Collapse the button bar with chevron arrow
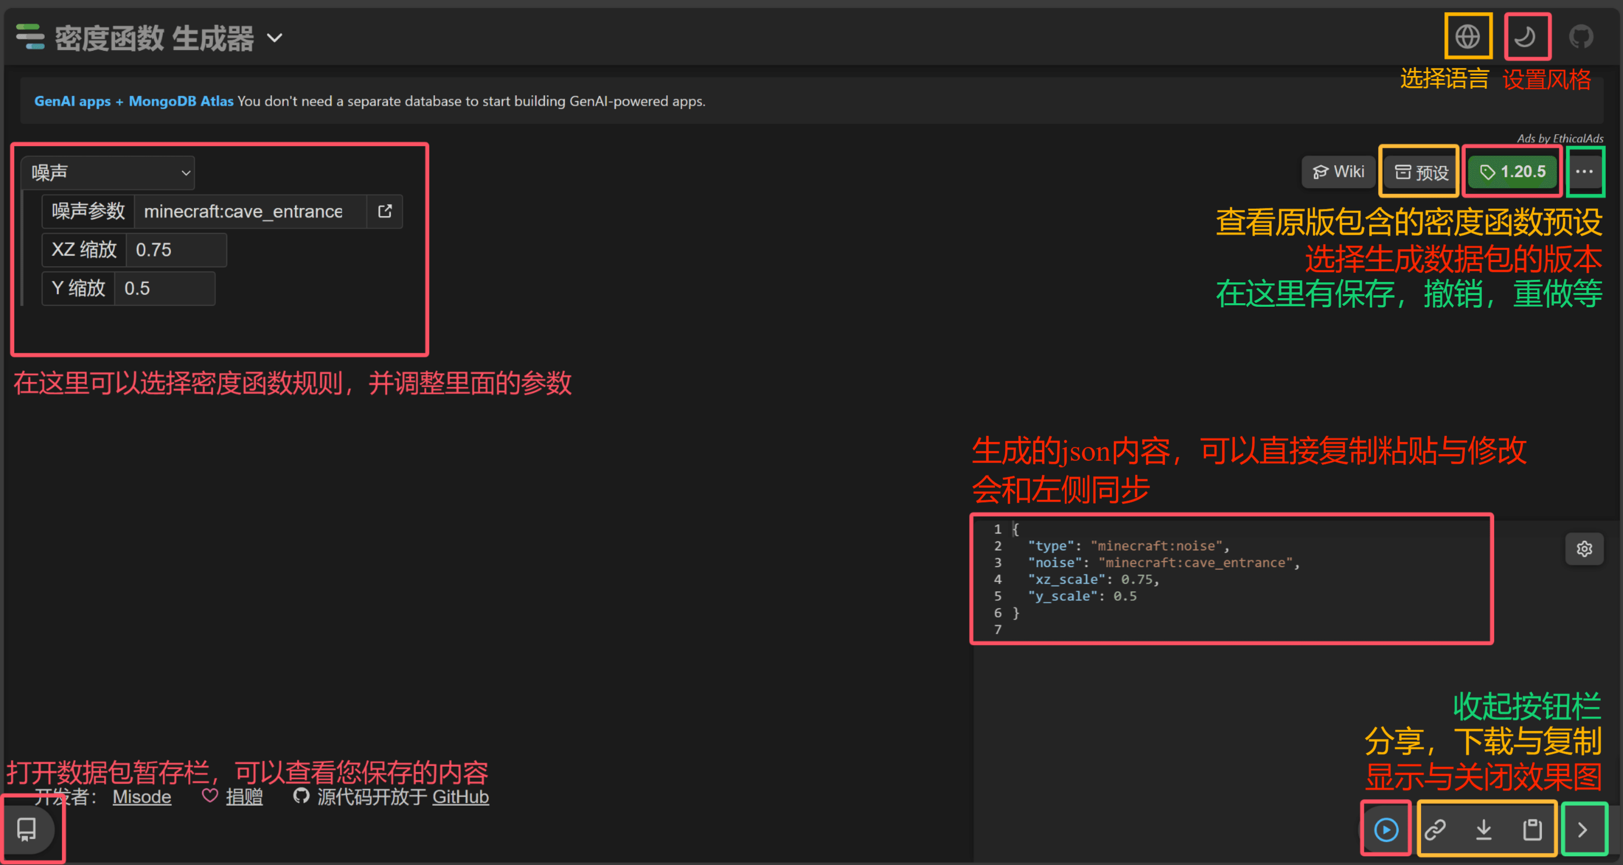 point(1583,830)
